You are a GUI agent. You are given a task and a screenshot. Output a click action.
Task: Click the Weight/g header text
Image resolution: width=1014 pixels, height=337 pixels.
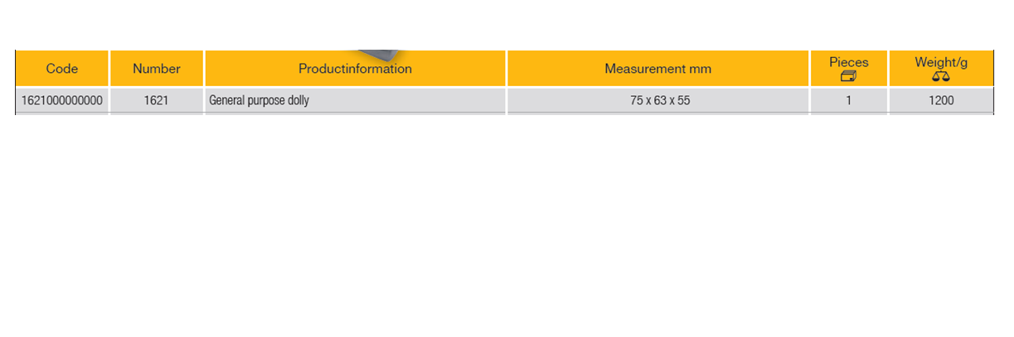(x=941, y=62)
